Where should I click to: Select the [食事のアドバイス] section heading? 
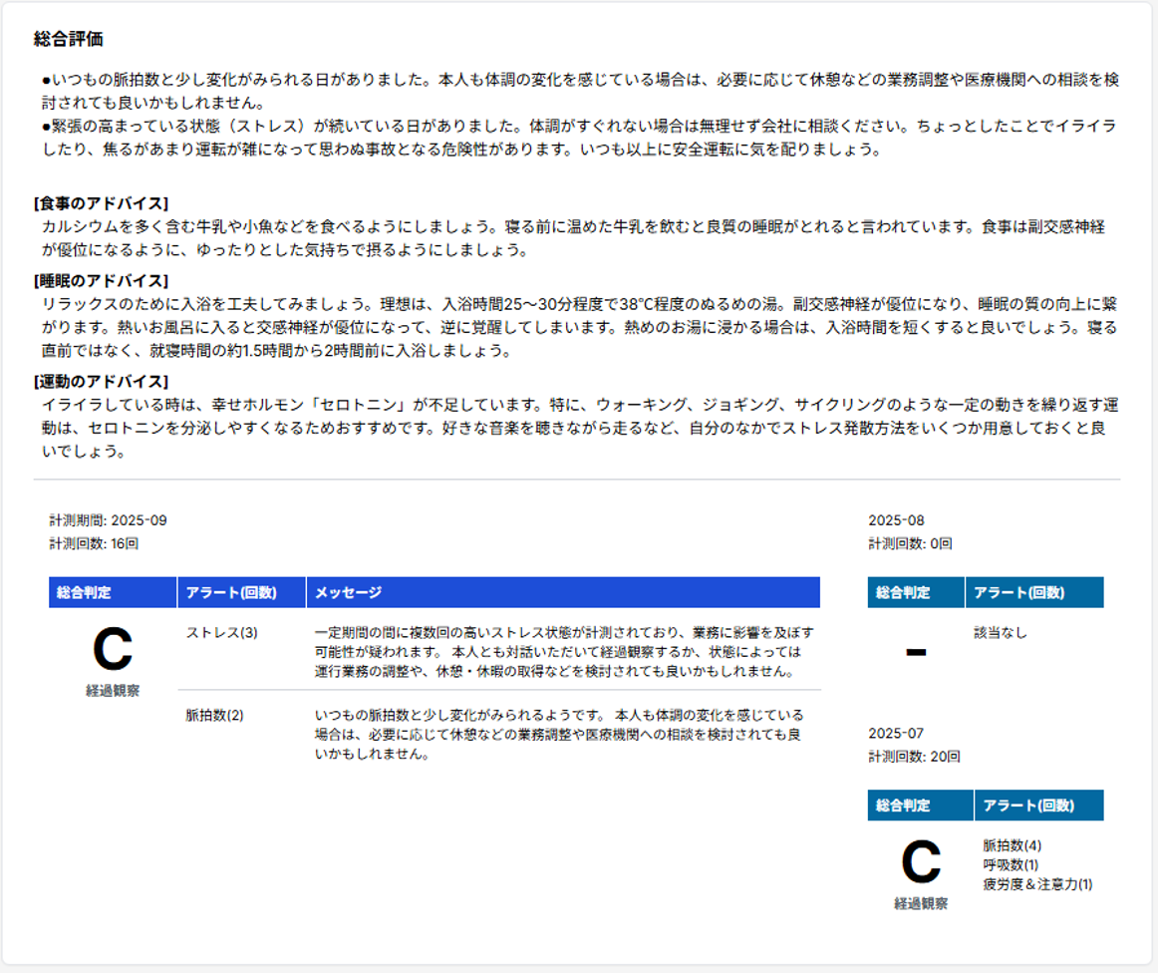(x=101, y=203)
